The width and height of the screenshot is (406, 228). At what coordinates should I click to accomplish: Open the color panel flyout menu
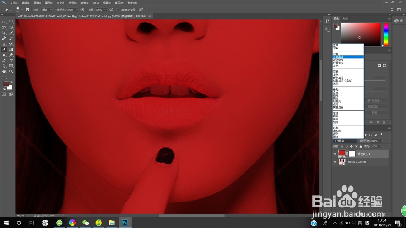(x=389, y=19)
